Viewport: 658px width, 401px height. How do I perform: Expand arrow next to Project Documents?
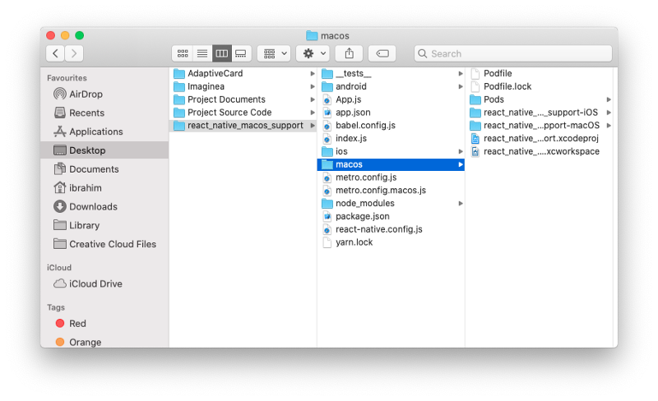[313, 99]
